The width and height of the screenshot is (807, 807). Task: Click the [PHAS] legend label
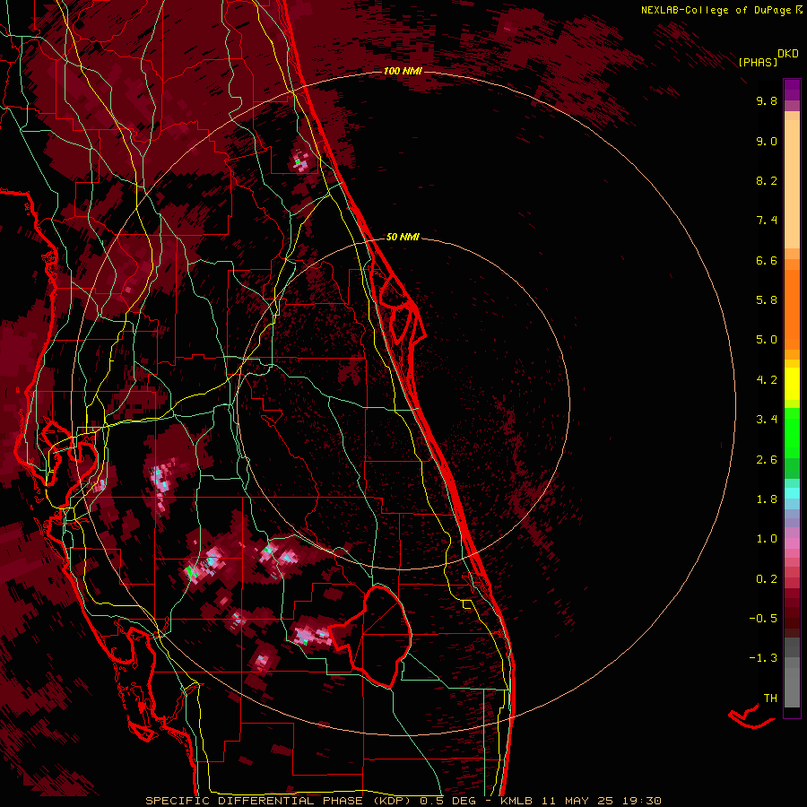[x=758, y=62]
